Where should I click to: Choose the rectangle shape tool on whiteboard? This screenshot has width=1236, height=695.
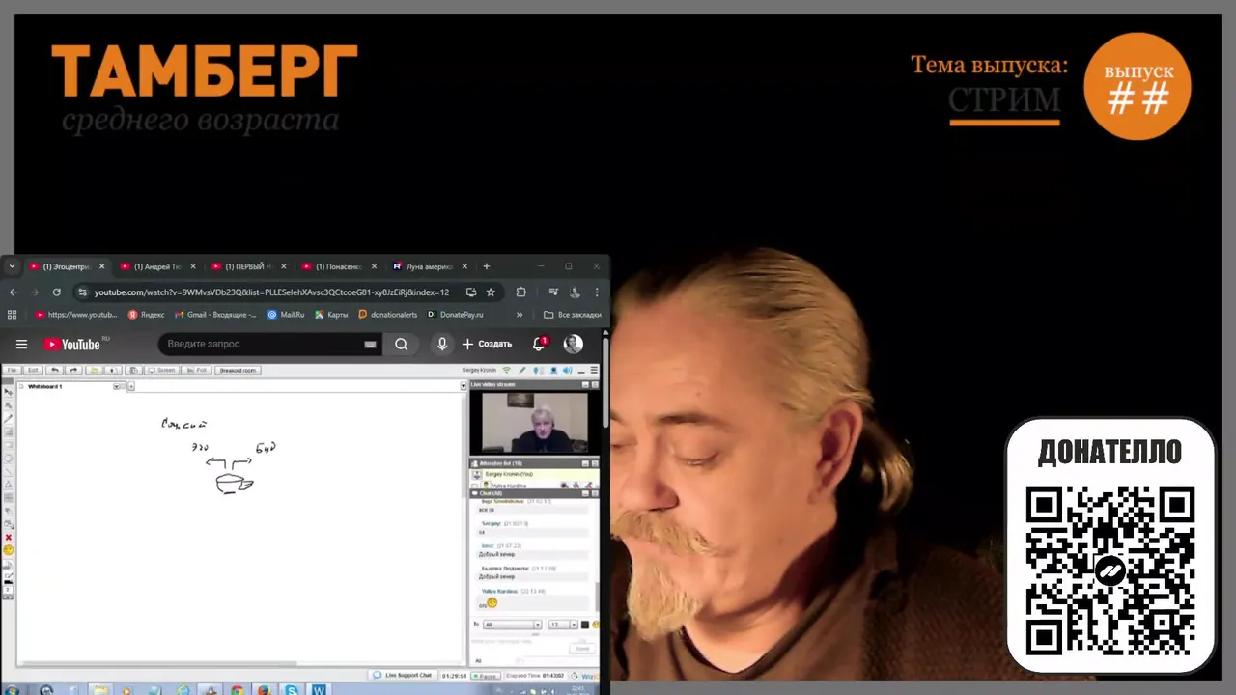pyautogui.click(x=8, y=445)
